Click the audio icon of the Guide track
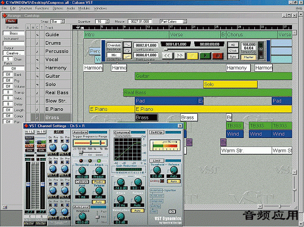The height and width of the screenshot is (227, 304). pos(37,35)
